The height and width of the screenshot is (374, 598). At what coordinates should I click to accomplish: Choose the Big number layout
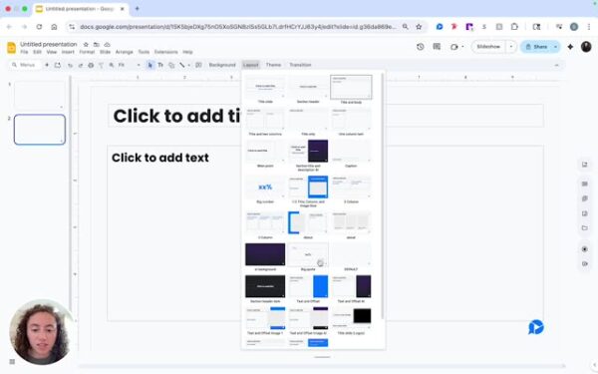(265, 189)
